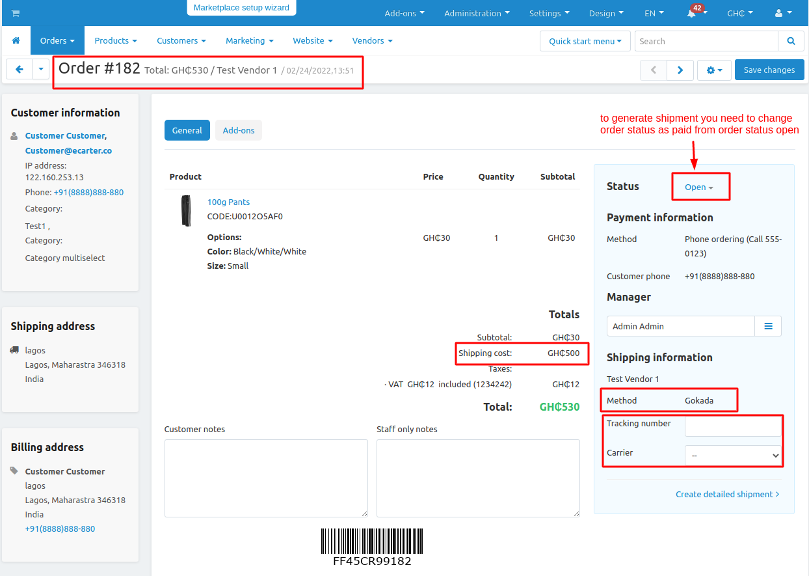The width and height of the screenshot is (809, 576).
Task: Open the EN language selector
Action: point(654,13)
